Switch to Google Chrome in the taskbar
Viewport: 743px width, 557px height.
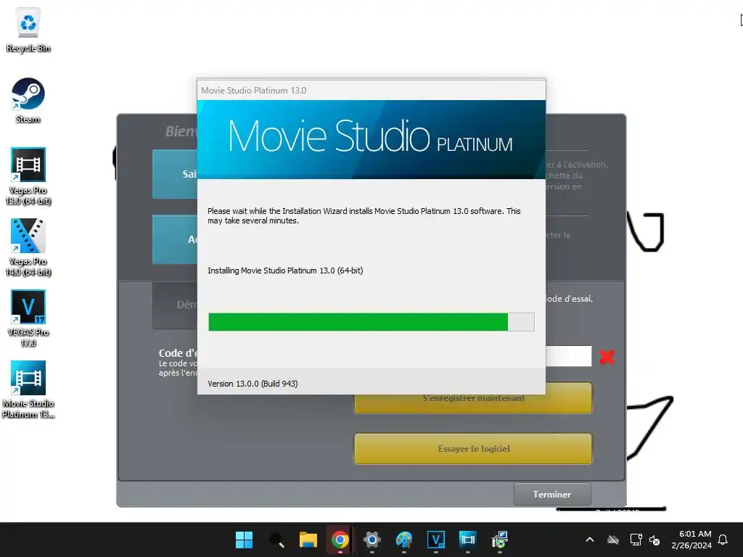(x=340, y=540)
